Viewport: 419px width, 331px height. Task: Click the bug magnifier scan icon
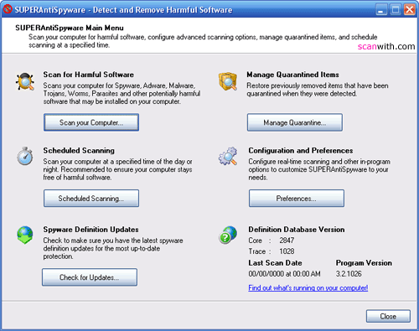(x=25, y=81)
